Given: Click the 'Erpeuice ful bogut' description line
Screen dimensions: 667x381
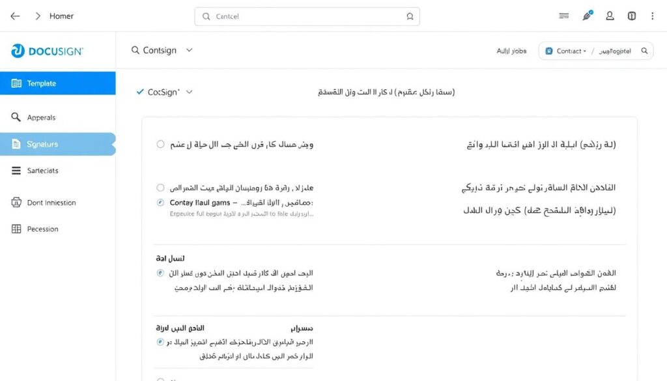Looking at the screenshot, I should [241, 214].
